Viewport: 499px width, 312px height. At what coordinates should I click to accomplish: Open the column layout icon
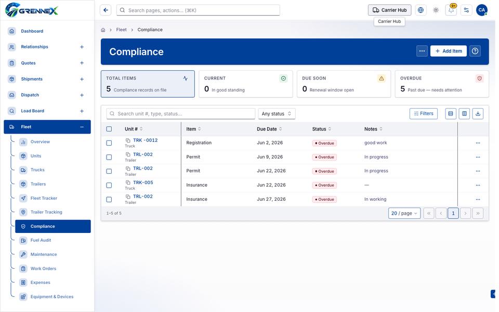tap(464, 114)
